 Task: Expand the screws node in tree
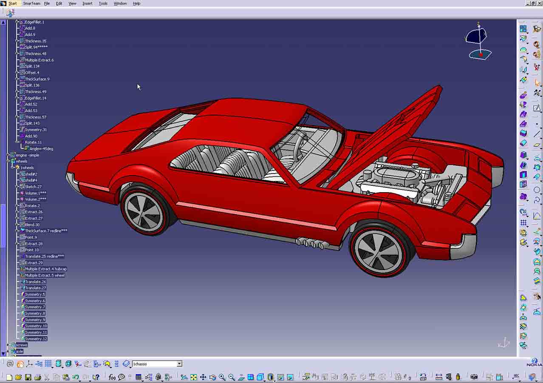(x=8, y=345)
